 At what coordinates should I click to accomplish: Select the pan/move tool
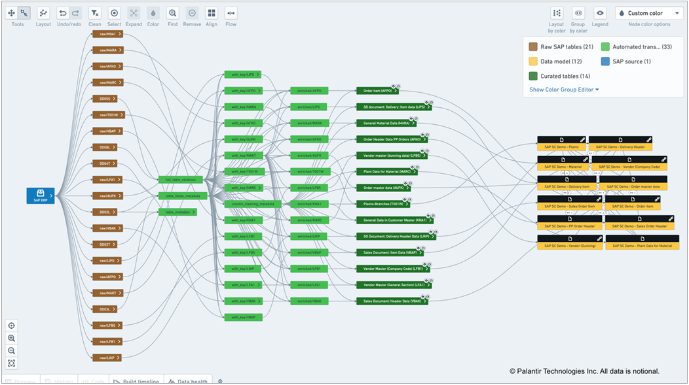pos(11,13)
